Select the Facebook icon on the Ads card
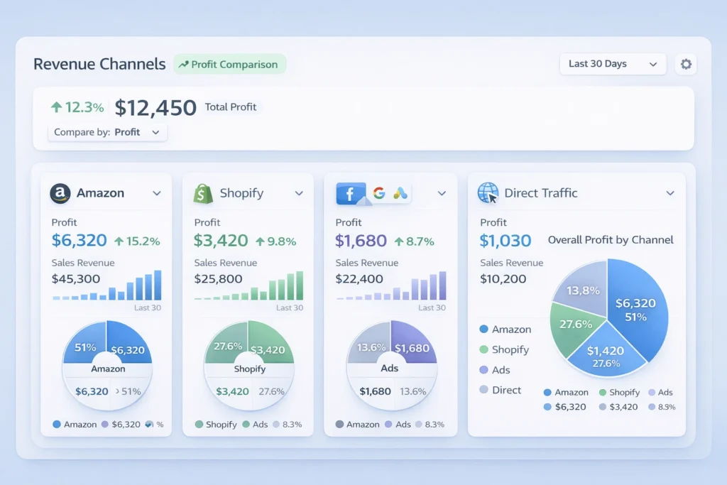 (349, 192)
